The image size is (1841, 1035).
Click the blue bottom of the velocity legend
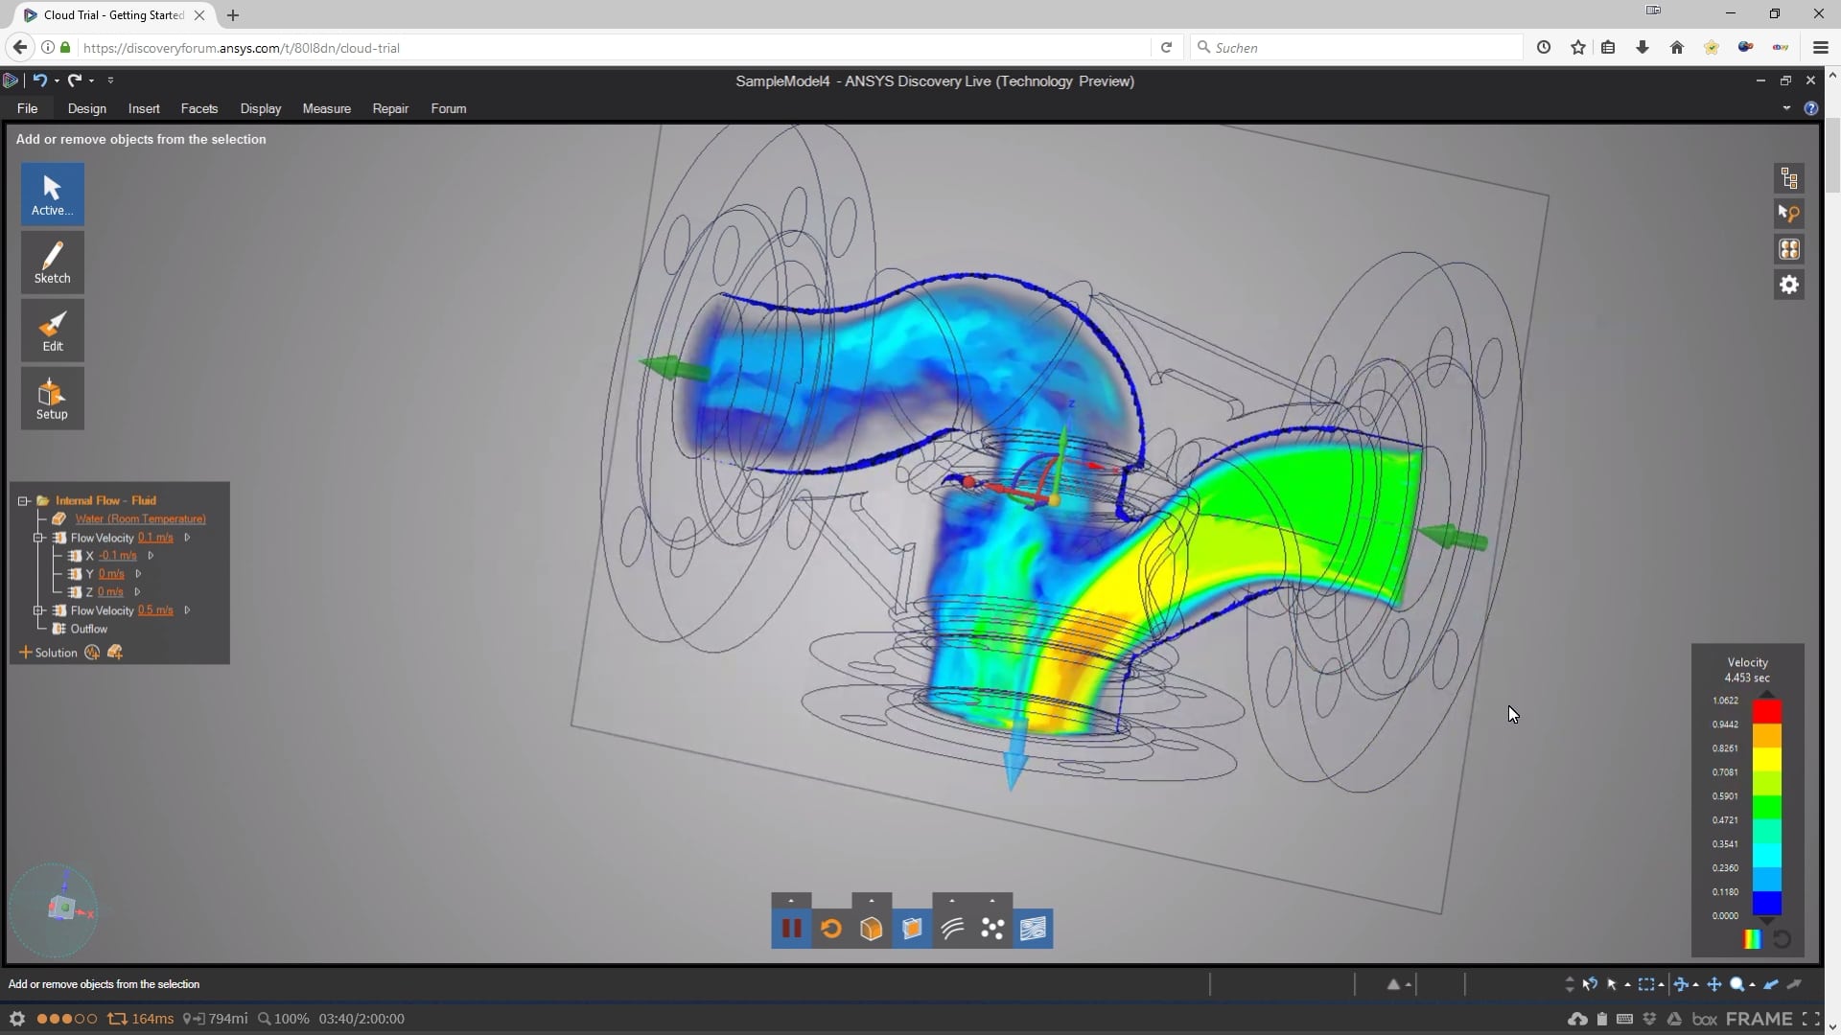[x=1766, y=904]
